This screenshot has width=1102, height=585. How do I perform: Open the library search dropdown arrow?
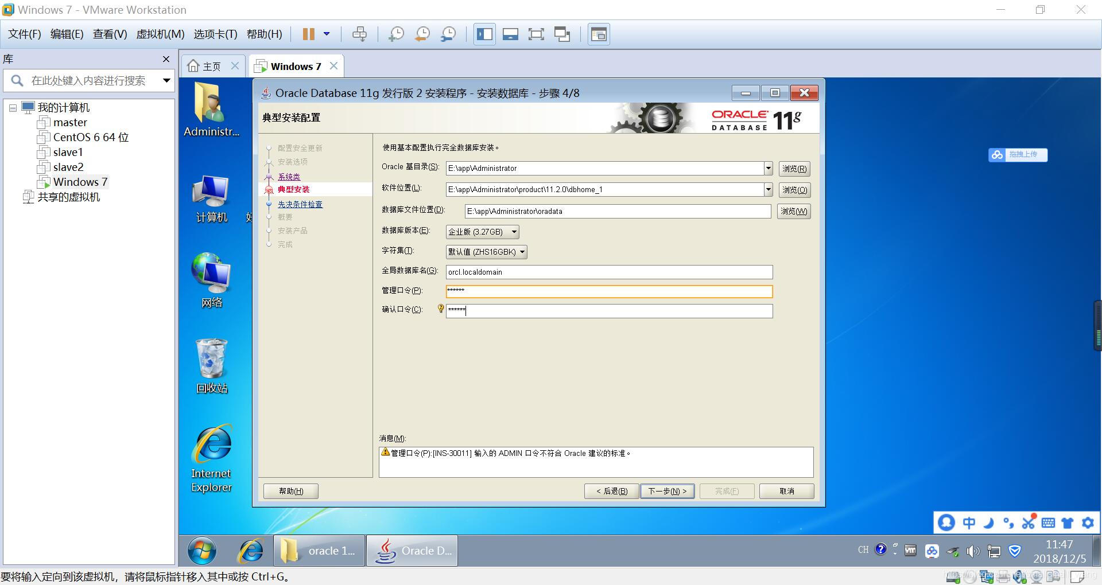click(x=166, y=80)
